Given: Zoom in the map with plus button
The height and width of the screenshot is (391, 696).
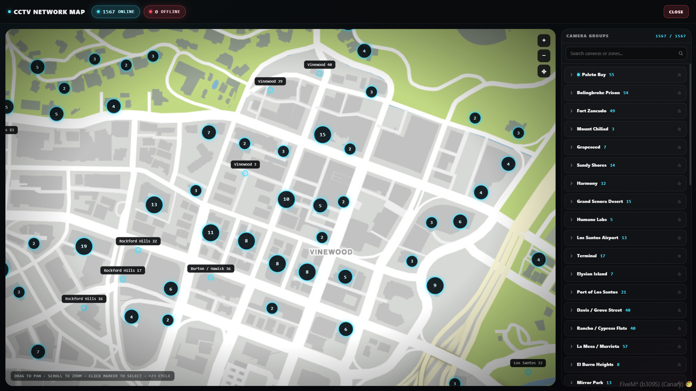Looking at the screenshot, I should coord(544,41).
